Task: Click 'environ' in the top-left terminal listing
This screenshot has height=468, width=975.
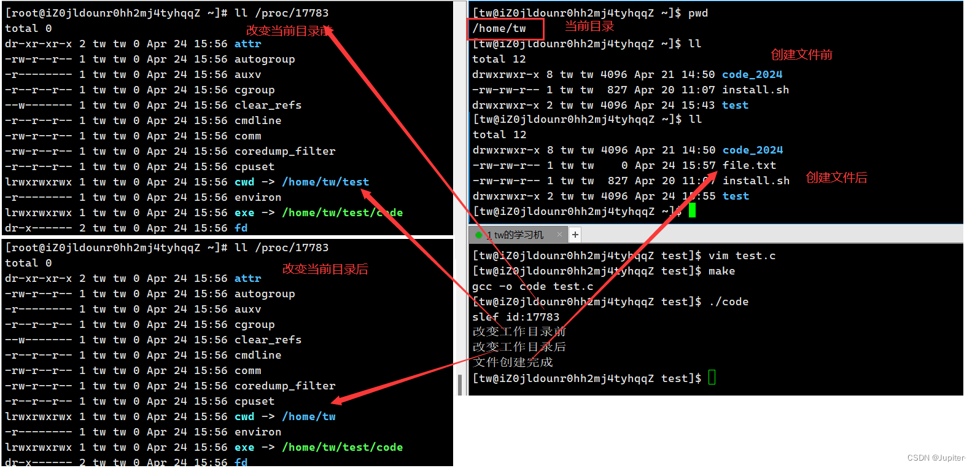Action: [258, 197]
